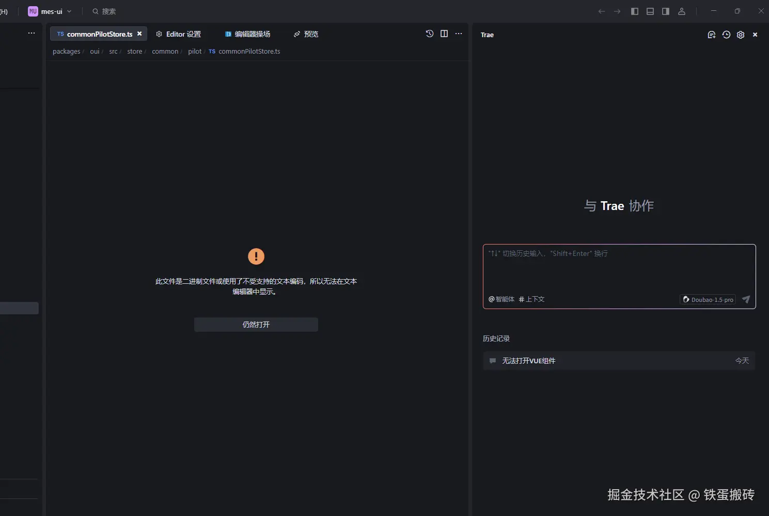This screenshot has width=769, height=516.
Task: Click the commonPilotStore.ts breadcrumb
Action: pos(244,52)
